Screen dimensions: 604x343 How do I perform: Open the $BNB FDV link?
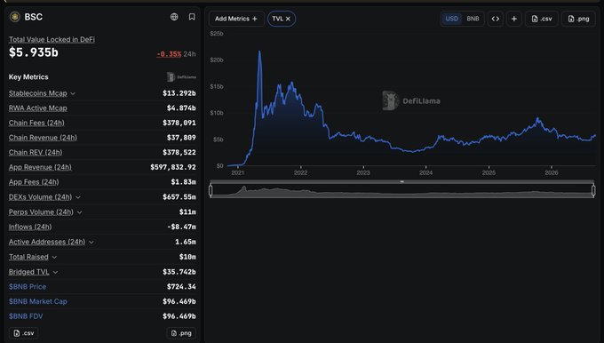coord(26,316)
